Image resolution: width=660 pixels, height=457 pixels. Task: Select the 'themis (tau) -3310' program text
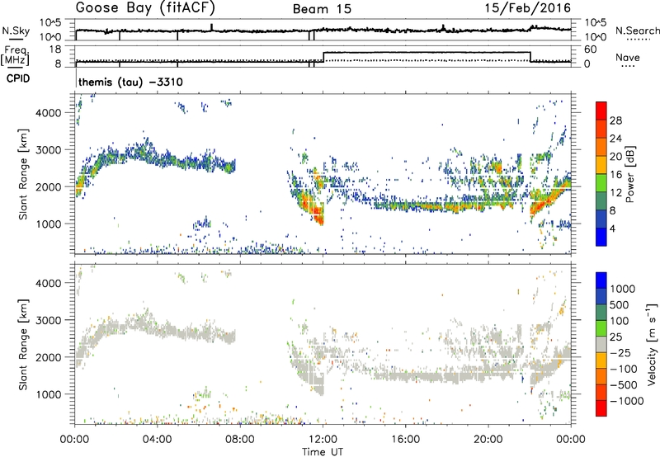[130, 82]
